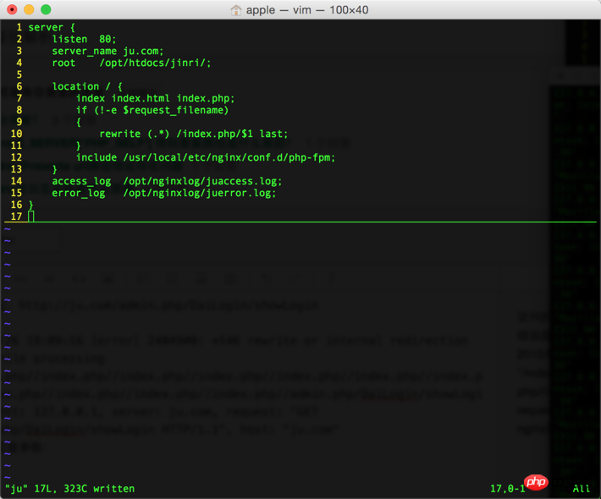
Task: Click "if" keyword on line 8
Action: [81, 110]
